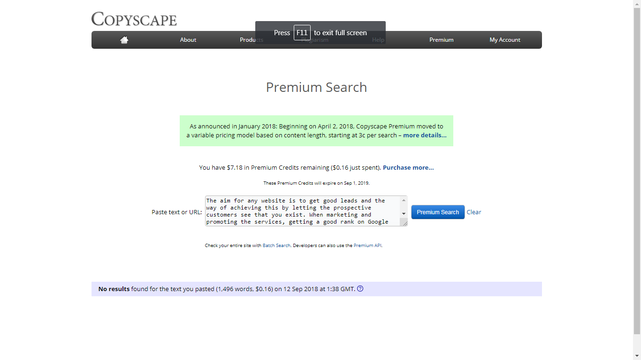Open the Batch Search link
This screenshot has height=360, width=641.
pos(276,245)
